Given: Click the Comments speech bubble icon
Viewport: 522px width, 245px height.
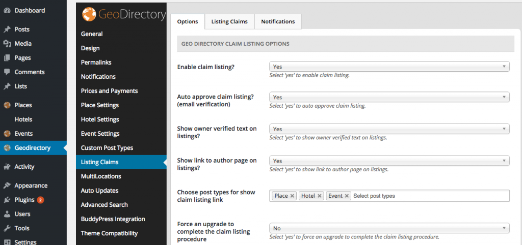Looking at the screenshot, I should tap(7, 72).
